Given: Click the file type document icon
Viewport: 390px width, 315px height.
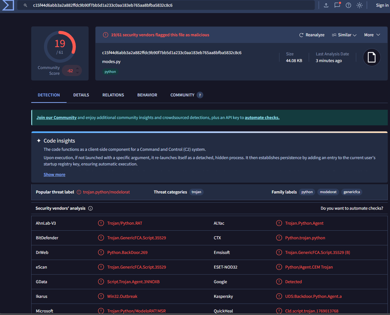Looking at the screenshot, I should click(x=372, y=58).
